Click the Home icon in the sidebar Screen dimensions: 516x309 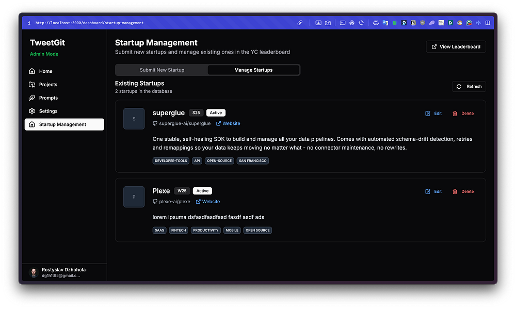tap(32, 71)
